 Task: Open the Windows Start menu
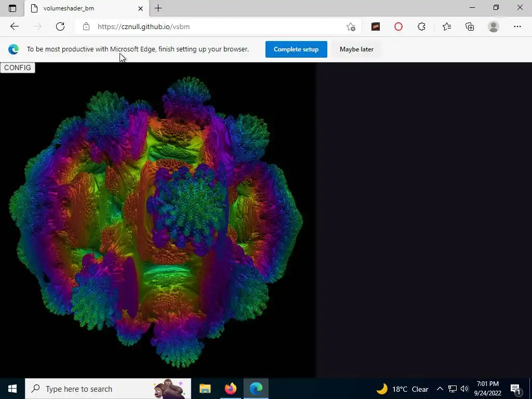[12, 389]
